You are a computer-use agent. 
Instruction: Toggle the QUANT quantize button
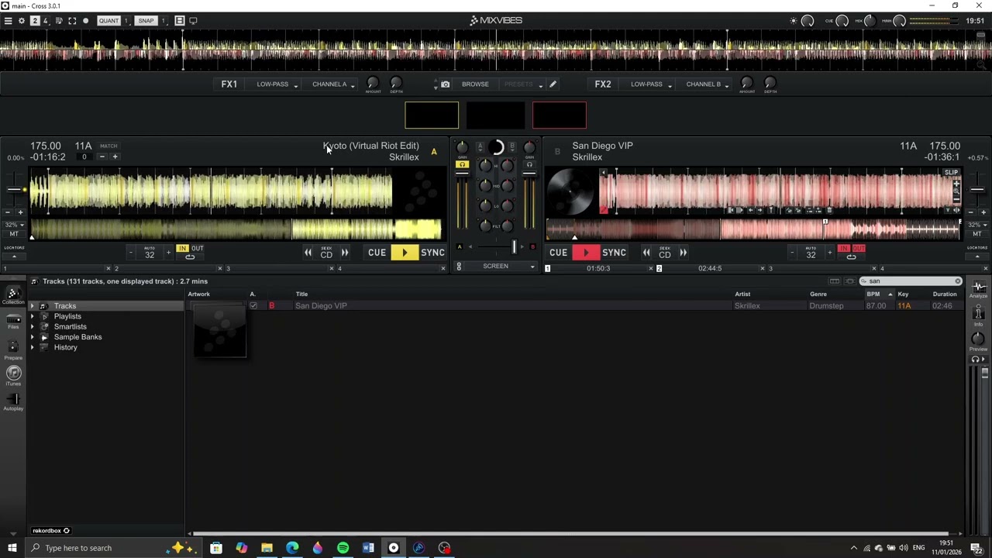tap(108, 21)
